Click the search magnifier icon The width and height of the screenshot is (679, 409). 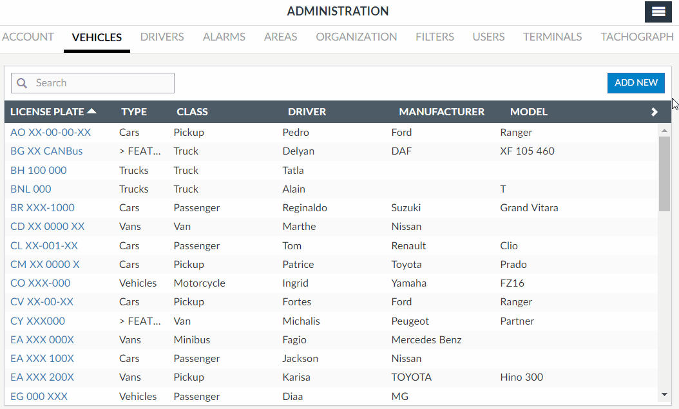[x=22, y=83]
